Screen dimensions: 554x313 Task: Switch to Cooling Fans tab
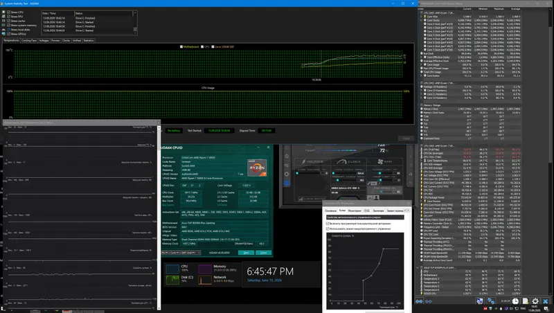(29, 41)
